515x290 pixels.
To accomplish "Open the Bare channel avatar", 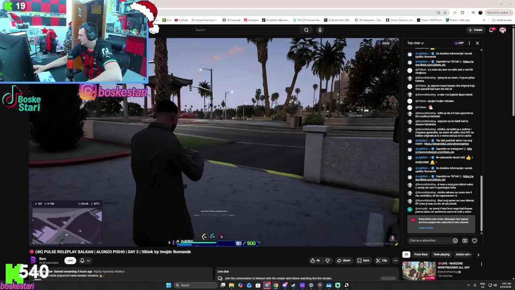I will coord(34,261).
